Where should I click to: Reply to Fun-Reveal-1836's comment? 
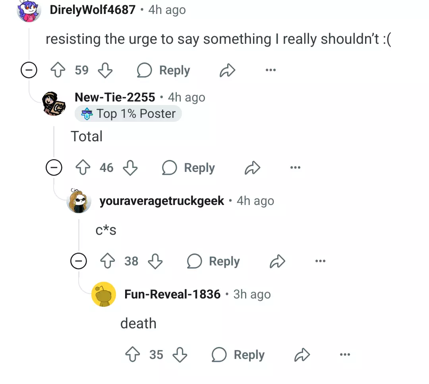[238, 355]
